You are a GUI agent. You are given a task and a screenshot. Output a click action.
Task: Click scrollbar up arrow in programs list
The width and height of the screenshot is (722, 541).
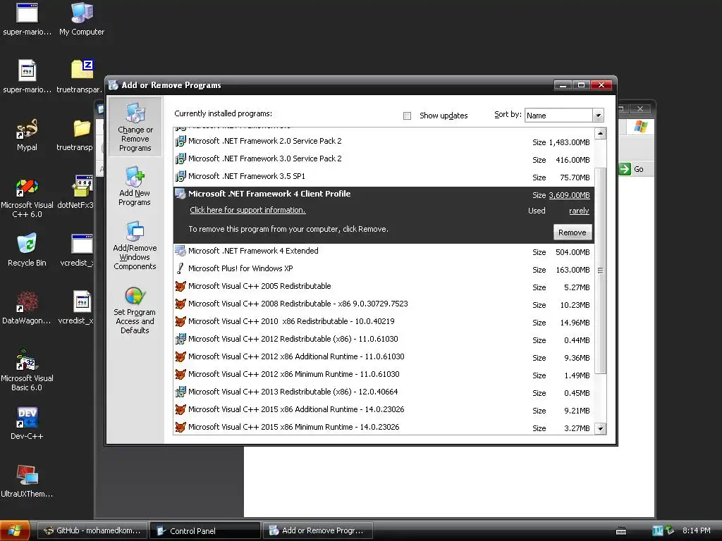[x=600, y=134]
